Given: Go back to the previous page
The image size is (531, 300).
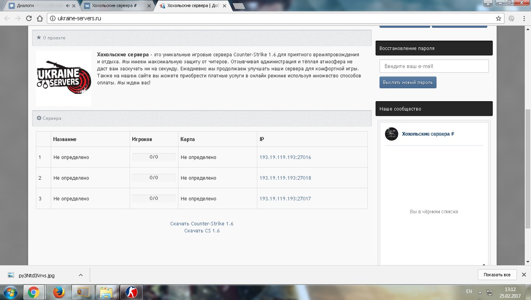Looking at the screenshot, I should click(x=7, y=18).
